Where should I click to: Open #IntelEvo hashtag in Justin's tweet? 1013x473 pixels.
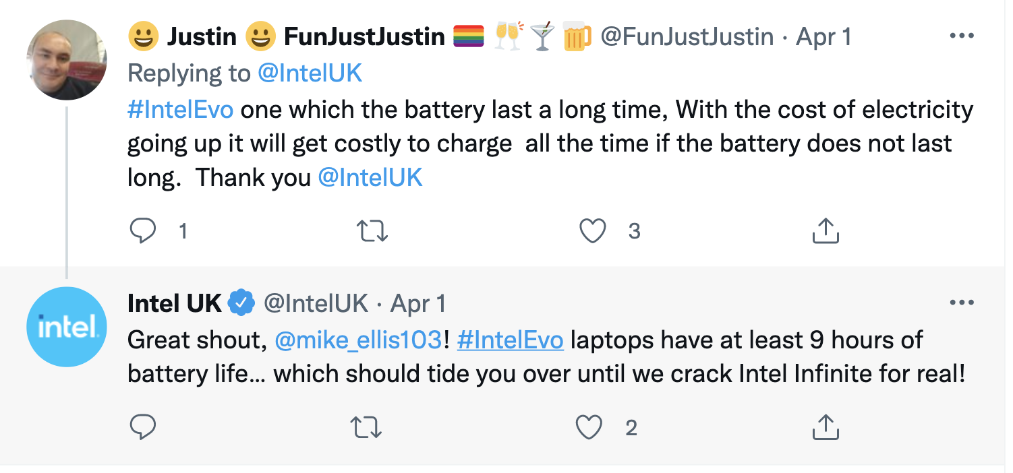pyautogui.click(x=180, y=110)
